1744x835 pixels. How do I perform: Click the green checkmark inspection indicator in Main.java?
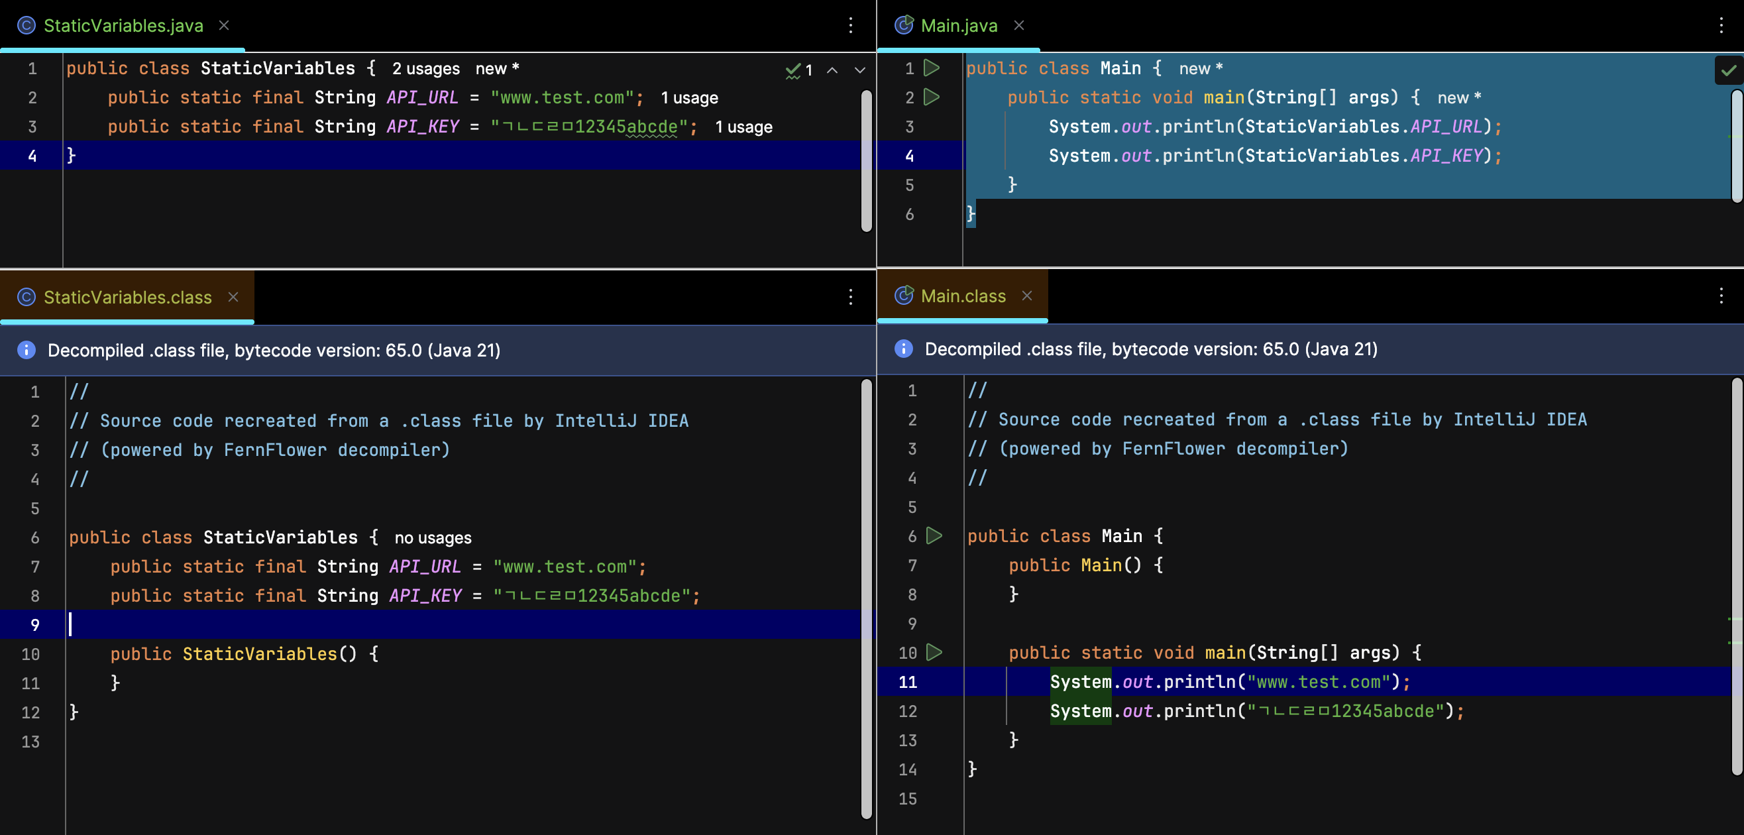pyautogui.click(x=1727, y=70)
